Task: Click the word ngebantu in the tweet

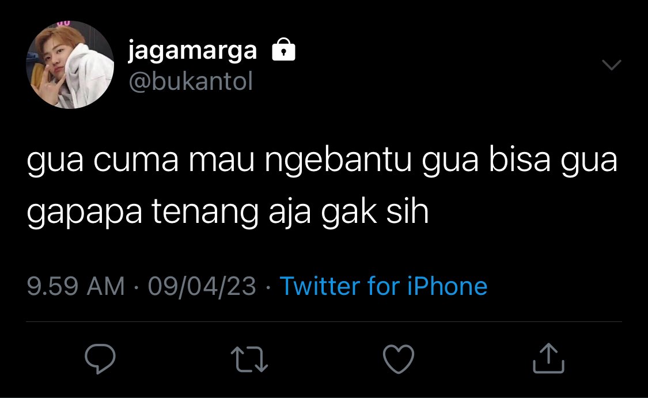Action: 338,161
